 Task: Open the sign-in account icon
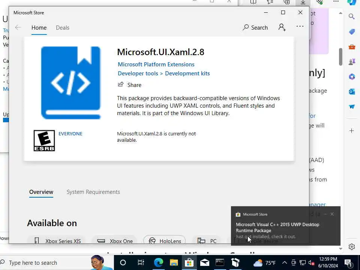pyautogui.click(x=282, y=27)
